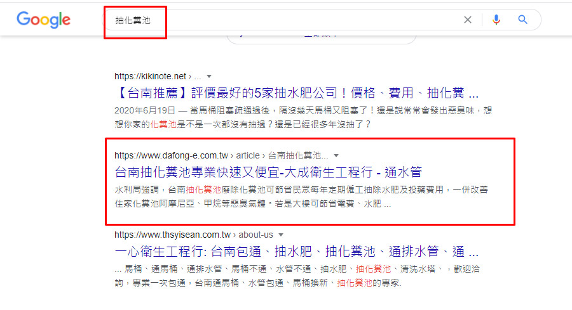Image resolution: width=572 pixels, height=310 pixels.
Task: Click the https://www.dafong-e.com.tw URL breadcrumb
Action: 170,155
